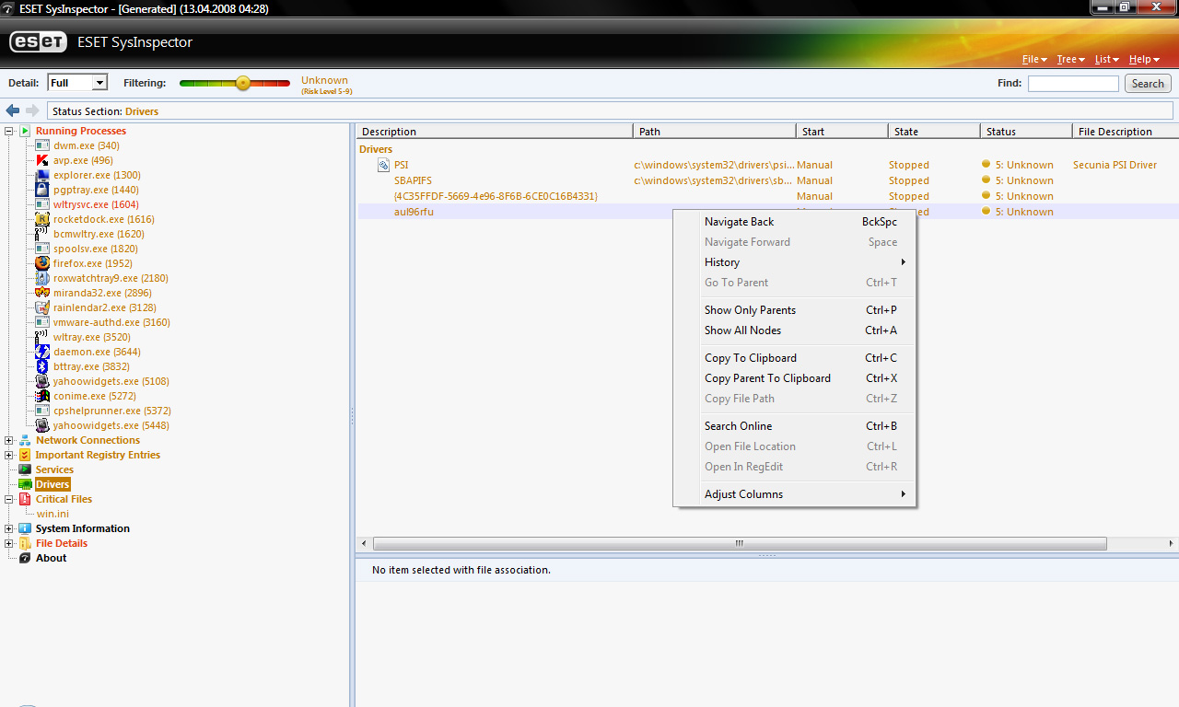Click the icon for yahoowidgets.exe (5108)
Screen dimensions: 1179x707
42,381
